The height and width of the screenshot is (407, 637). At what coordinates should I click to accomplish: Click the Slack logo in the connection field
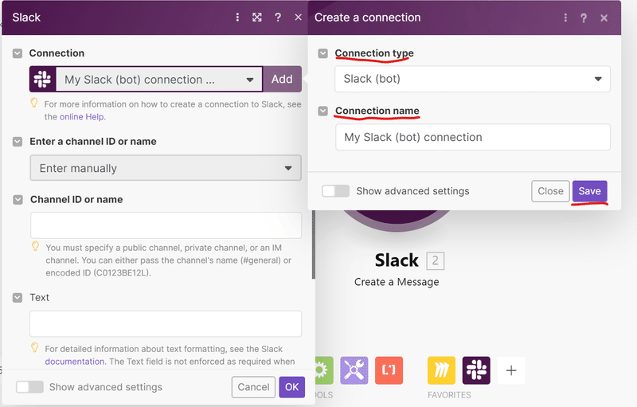(x=42, y=79)
